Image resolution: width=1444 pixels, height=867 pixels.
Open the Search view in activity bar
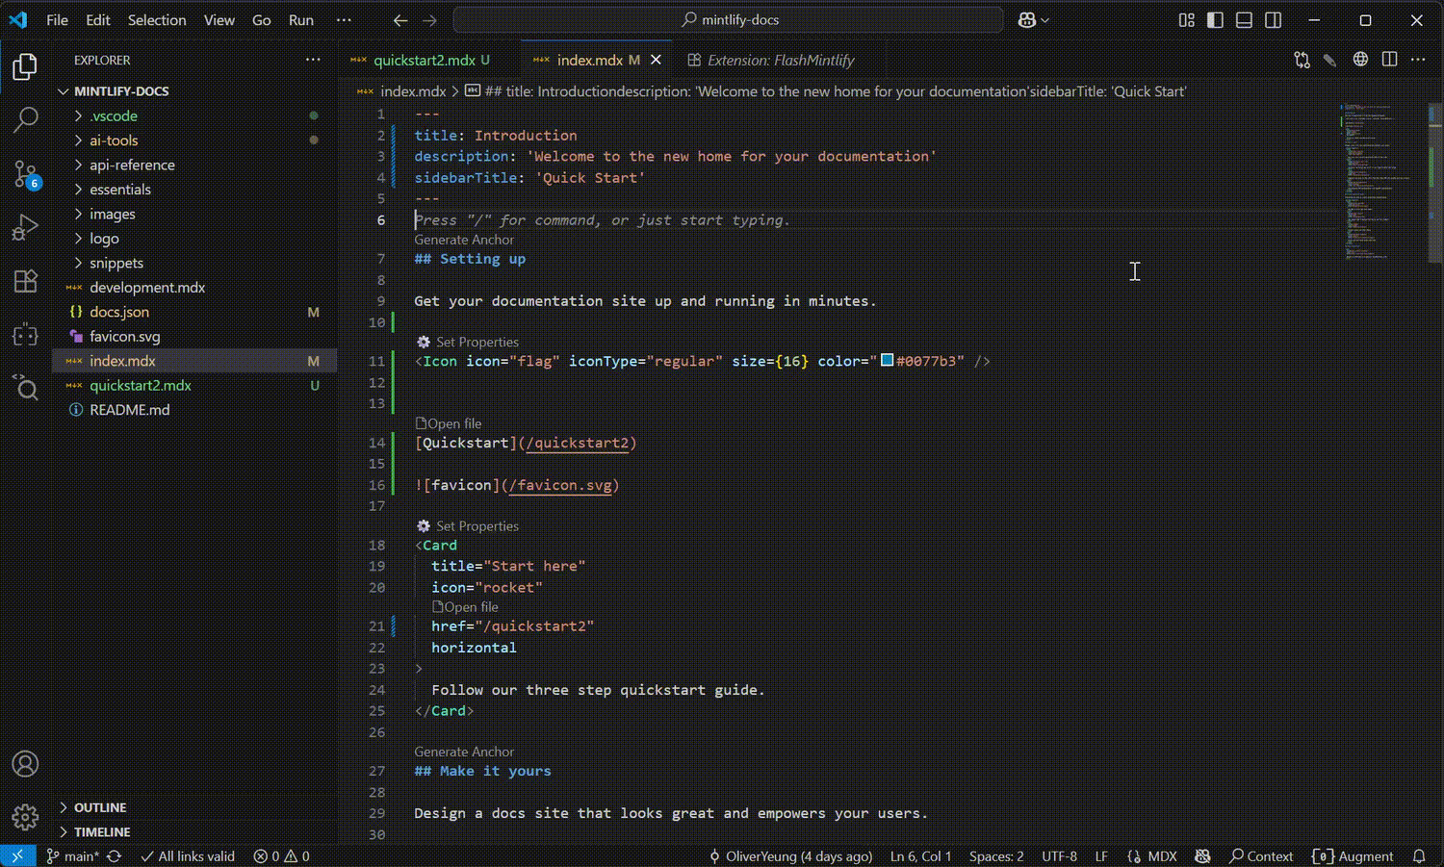pyautogui.click(x=25, y=119)
